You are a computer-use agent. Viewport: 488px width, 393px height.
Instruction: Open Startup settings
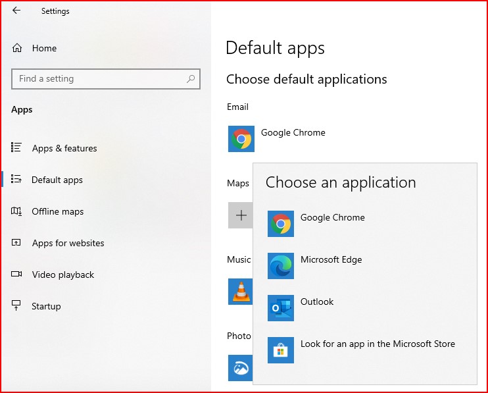pyautogui.click(x=46, y=306)
